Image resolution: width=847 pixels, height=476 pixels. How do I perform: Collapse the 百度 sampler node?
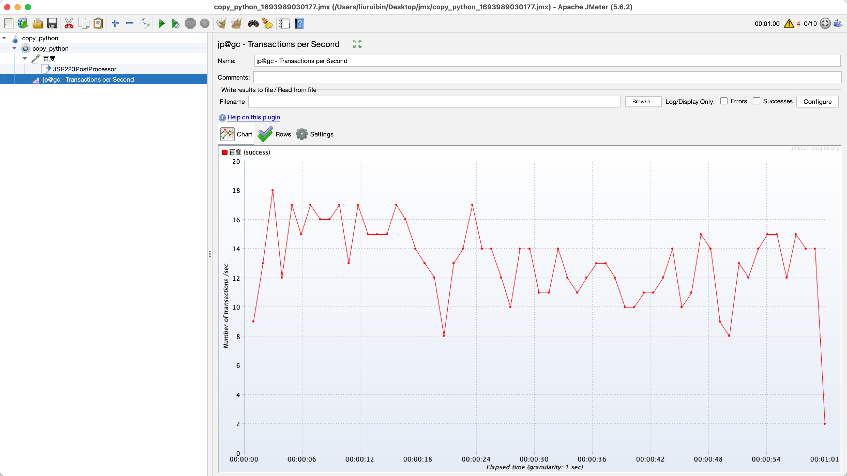(x=25, y=58)
